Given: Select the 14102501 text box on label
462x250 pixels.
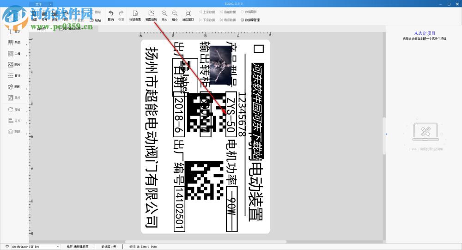Looking at the screenshot, I should (179, 209).
